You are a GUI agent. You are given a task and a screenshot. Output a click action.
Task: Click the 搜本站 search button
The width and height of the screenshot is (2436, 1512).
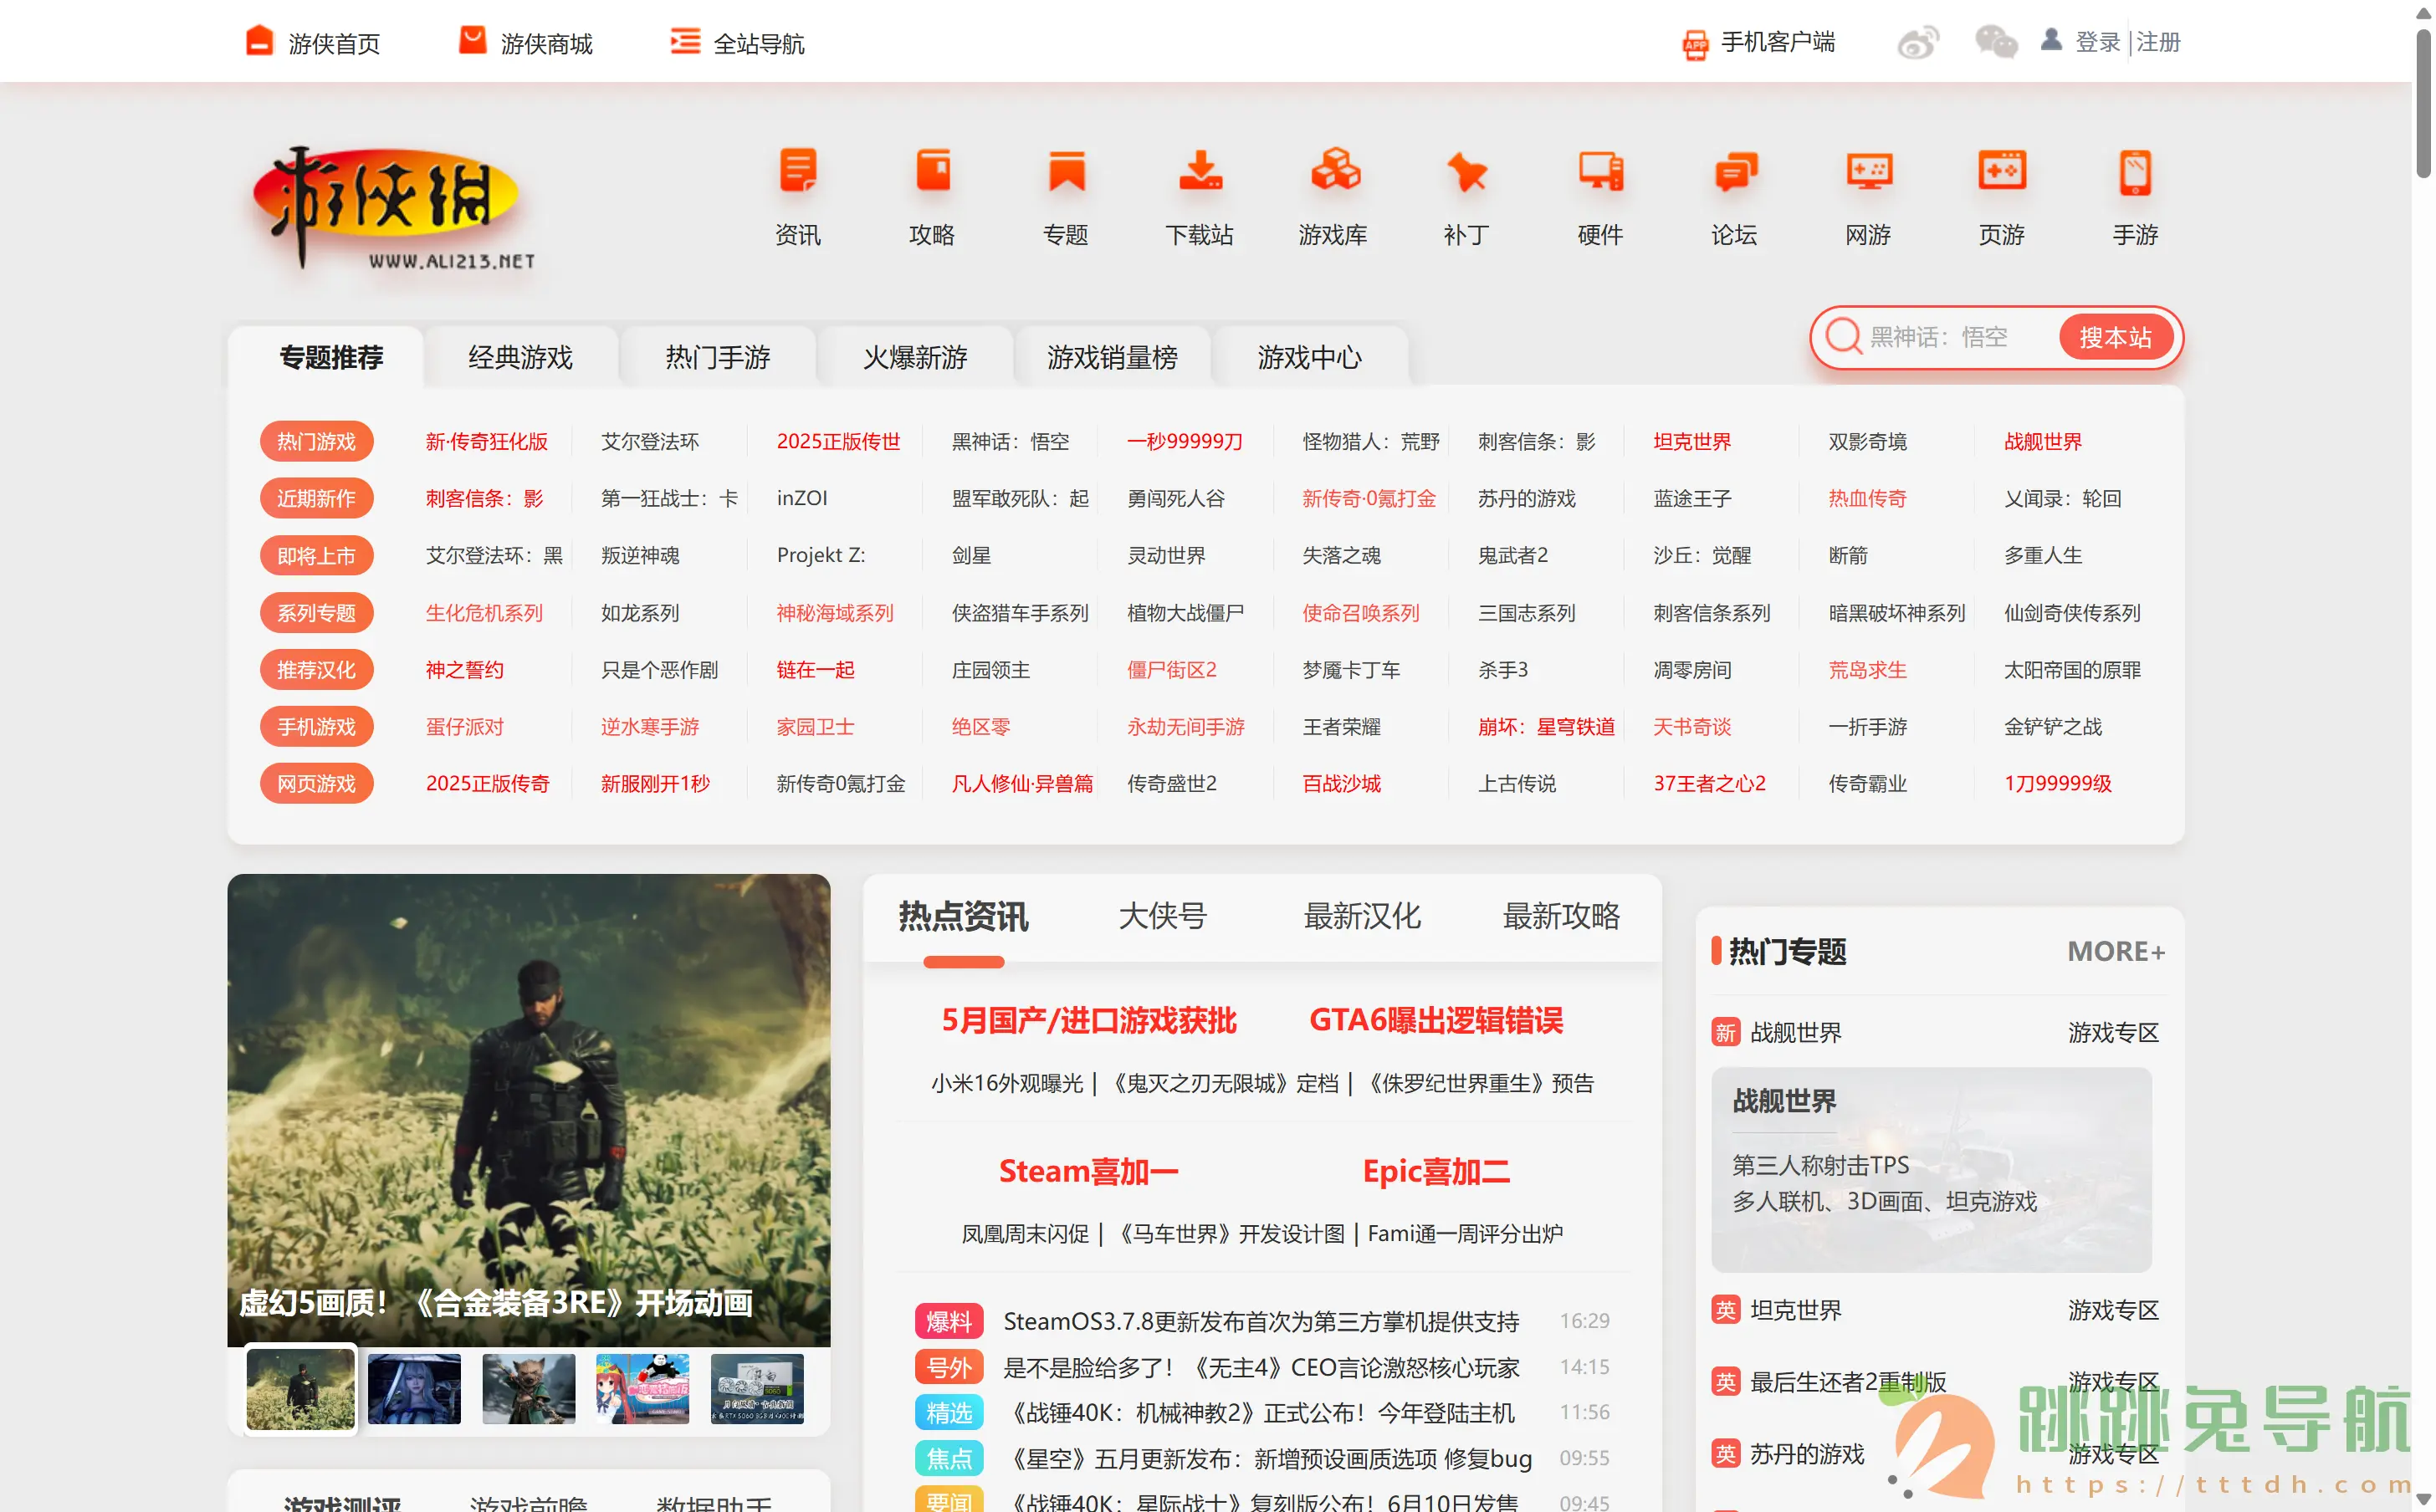point(2114,337)
